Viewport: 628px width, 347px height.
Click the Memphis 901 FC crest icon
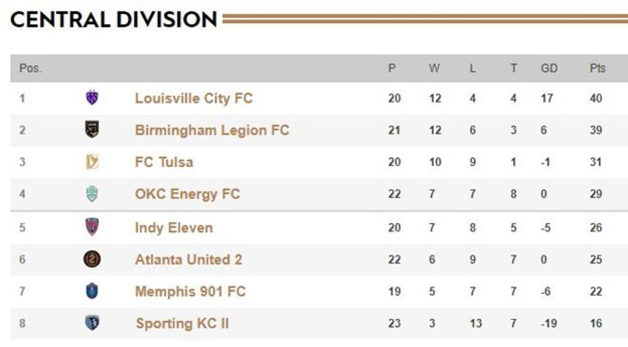point(92,291)
